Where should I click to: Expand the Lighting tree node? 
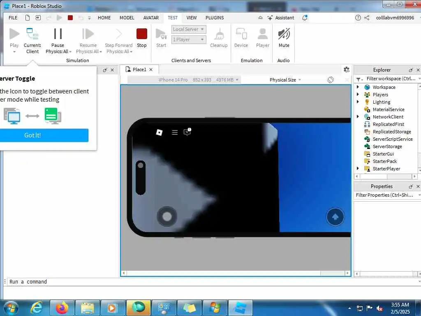[x=358, y=102]
